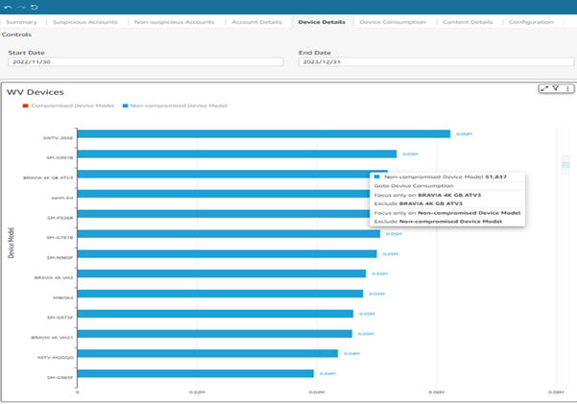Viewport: 577px width, 404px height.
Task: Click the End Date input field
Action: click(436, 61)
